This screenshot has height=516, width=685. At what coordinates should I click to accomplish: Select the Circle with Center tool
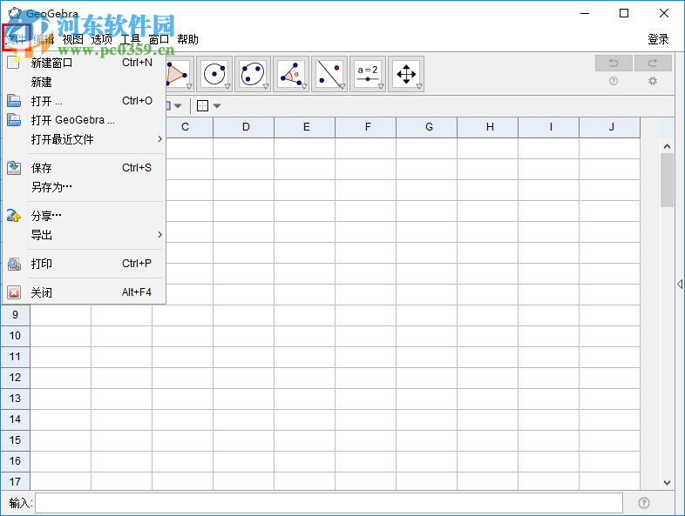214,74
